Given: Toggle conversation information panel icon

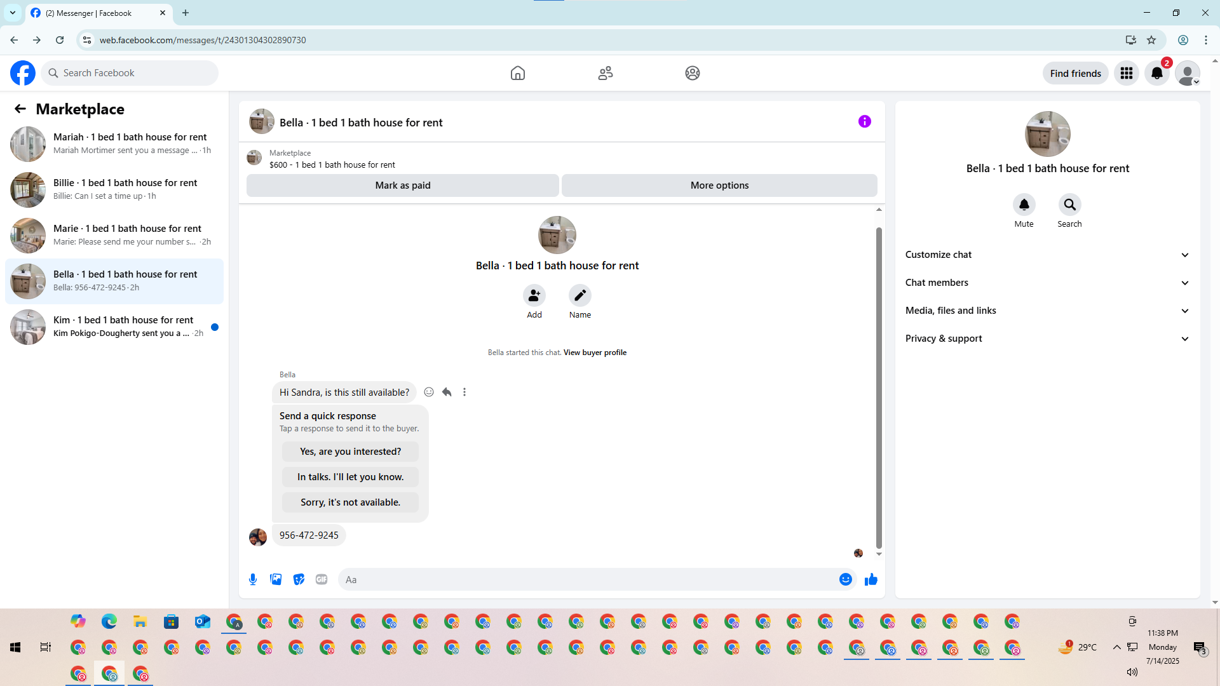Looking at the screenshot, I should pos(864,121).
